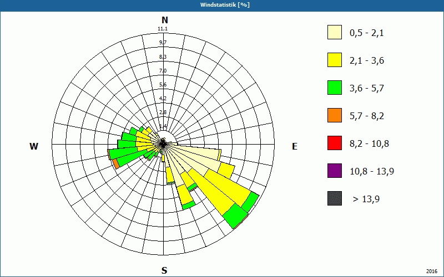Click the Windstatistik [%] title
Image resolution: width=444 pixels, height=277 pixels.
(225, 5)
